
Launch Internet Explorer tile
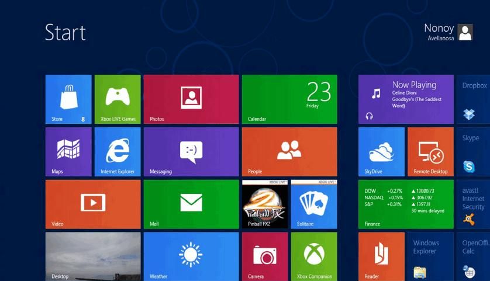point(118,152)
